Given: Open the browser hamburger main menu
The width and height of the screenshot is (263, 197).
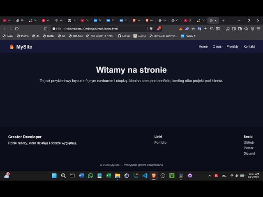Looking at the screenshot, I should 258,29.
